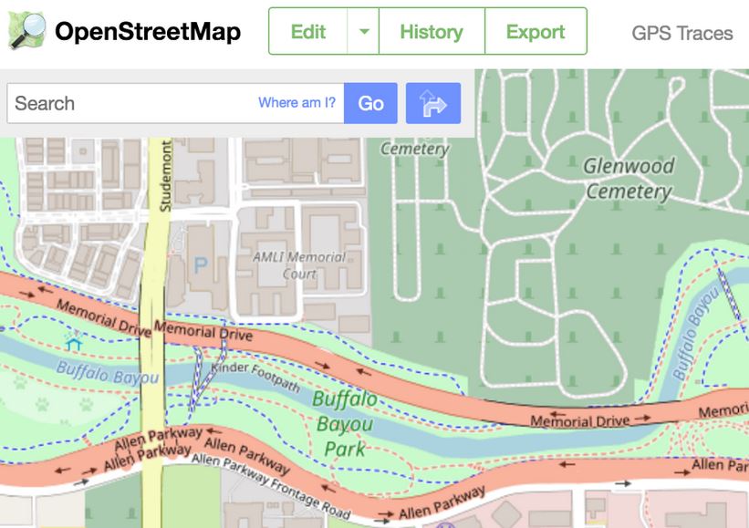Click the blue parking P icon
Screen dimensions: 749x528
[200, 266]
